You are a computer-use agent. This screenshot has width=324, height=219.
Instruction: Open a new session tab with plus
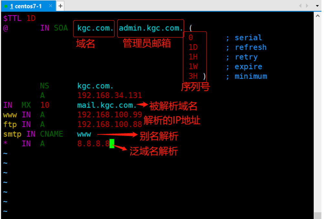[x=60, y=6]
